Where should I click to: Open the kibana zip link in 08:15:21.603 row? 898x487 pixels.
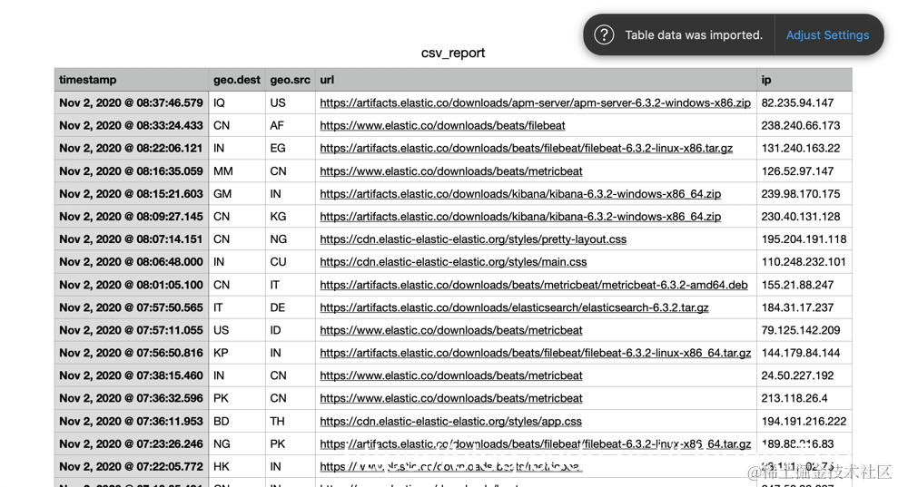[x=520, y=194]
